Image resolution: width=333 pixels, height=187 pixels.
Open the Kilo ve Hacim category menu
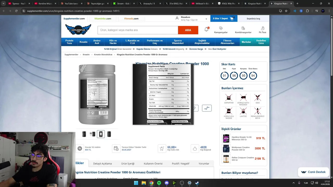[113, 42]
